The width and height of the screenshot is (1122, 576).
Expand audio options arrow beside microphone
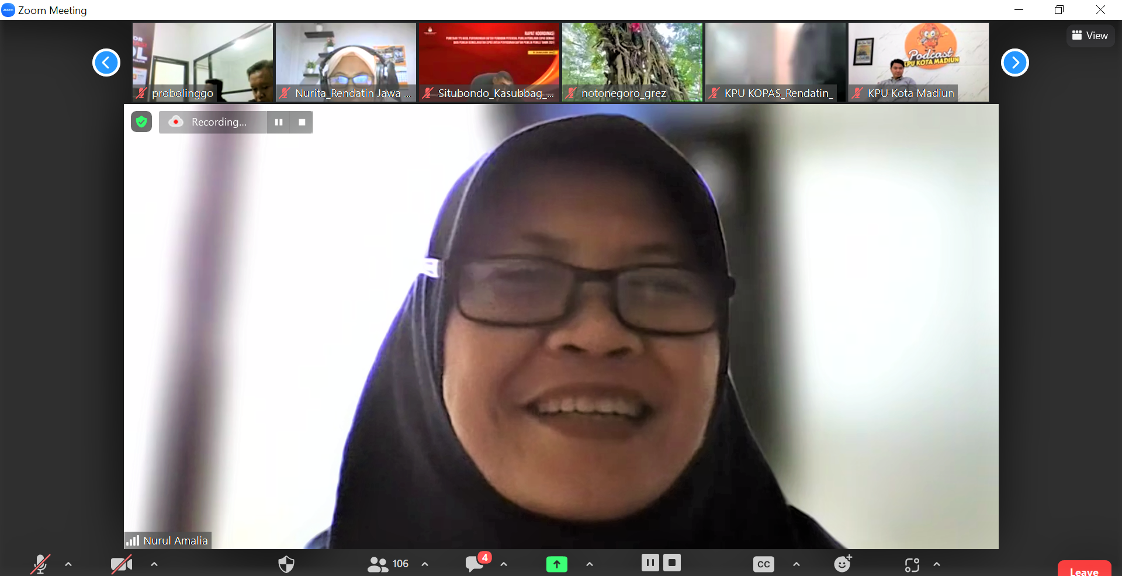(x=68, y=564)
